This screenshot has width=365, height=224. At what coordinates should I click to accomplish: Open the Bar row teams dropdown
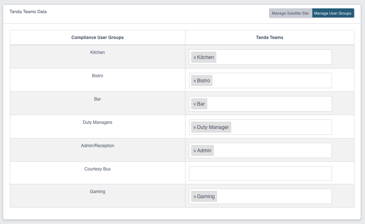click(269, 104)
